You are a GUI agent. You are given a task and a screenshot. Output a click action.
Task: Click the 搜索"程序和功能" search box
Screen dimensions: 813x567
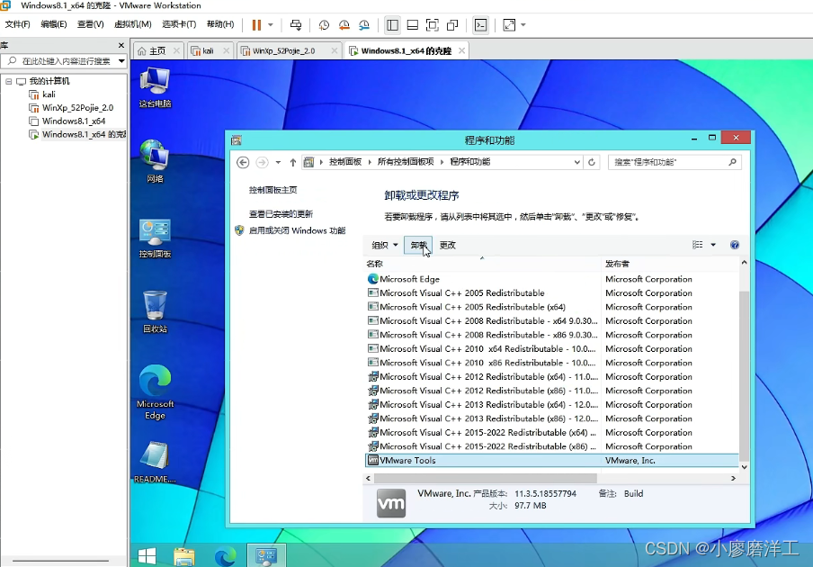click(675, 162)
